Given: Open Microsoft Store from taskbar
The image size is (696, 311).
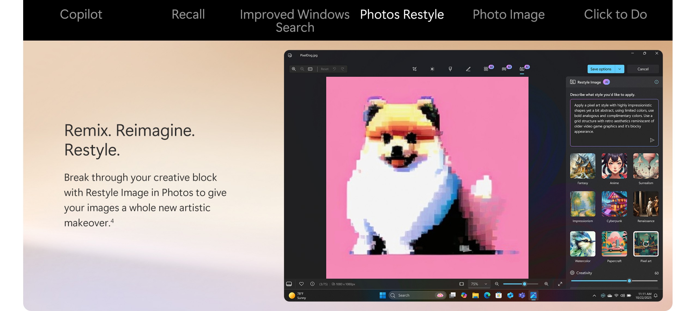Looking at the screenshot, I should point(498,295).
